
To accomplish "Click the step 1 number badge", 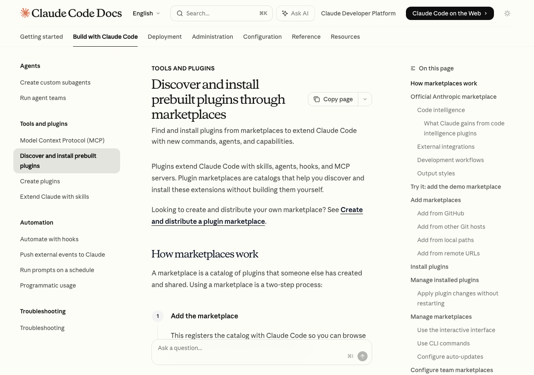I will 158,316.
